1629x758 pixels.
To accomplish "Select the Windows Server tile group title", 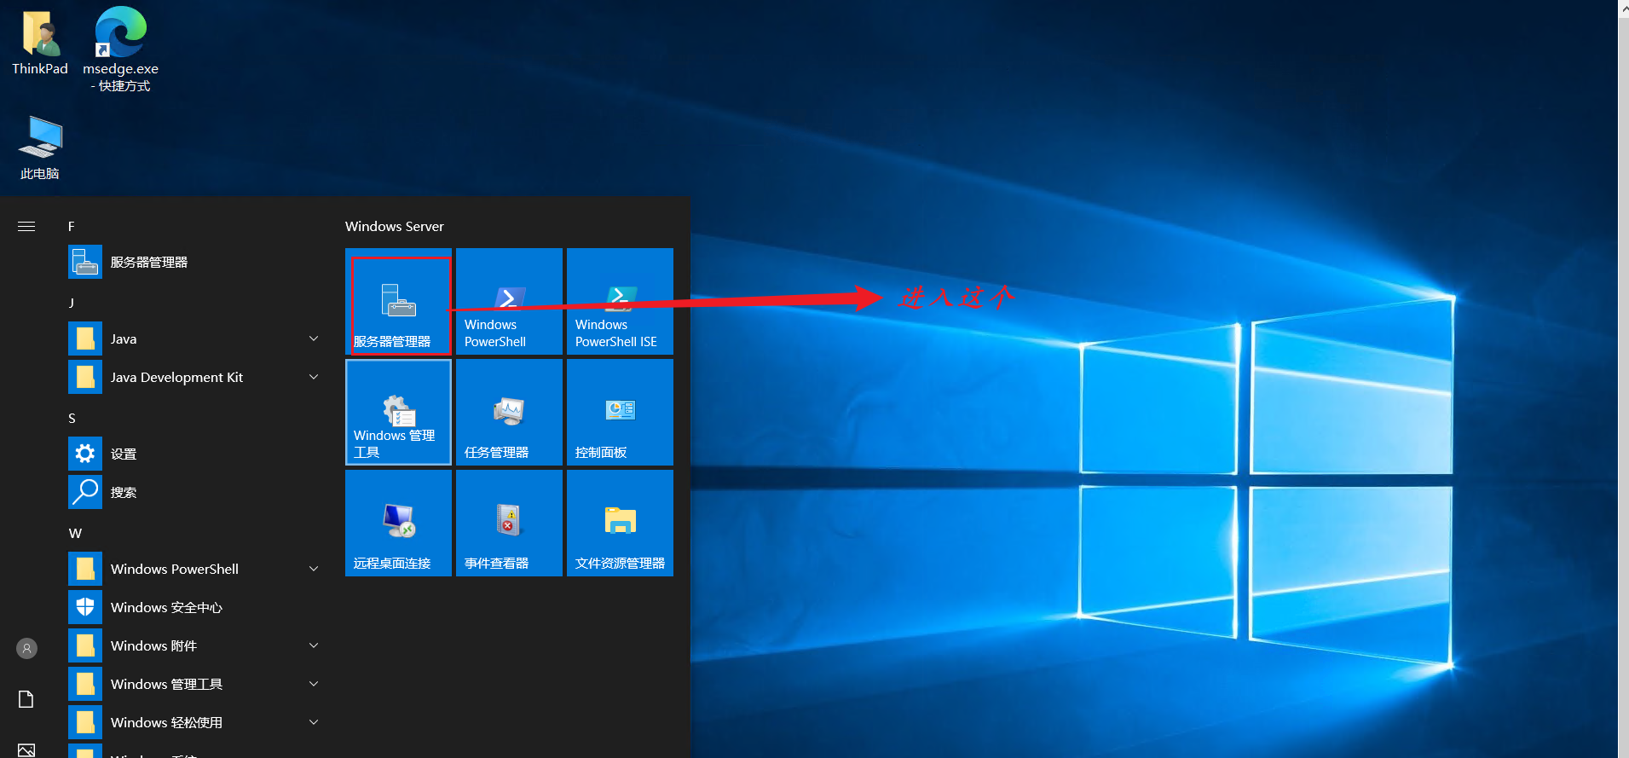I will pos(394,226).
